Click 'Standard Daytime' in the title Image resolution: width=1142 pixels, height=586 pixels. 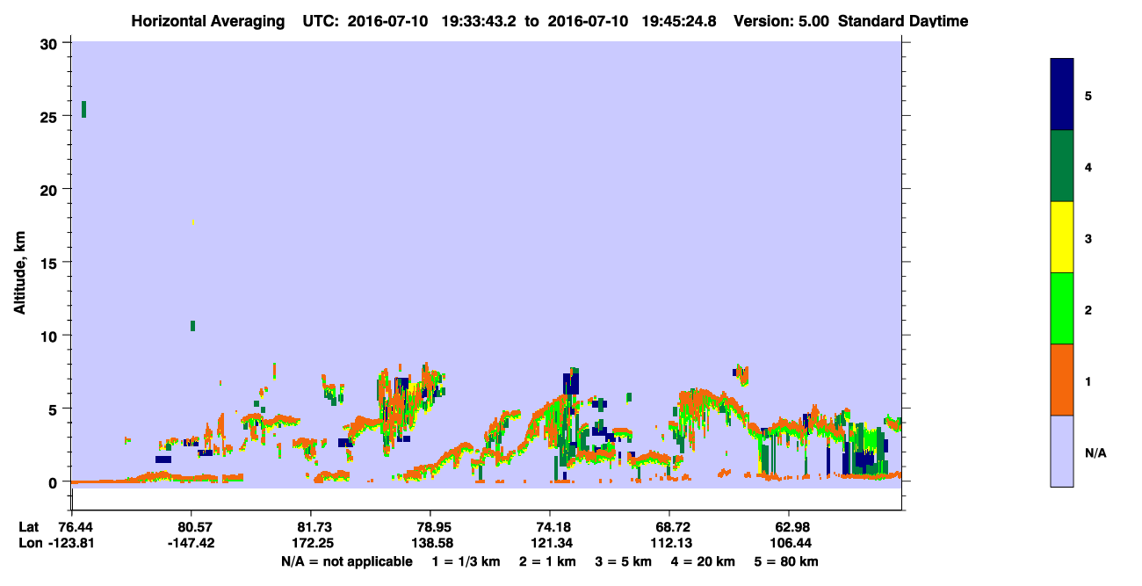(903, 20)
